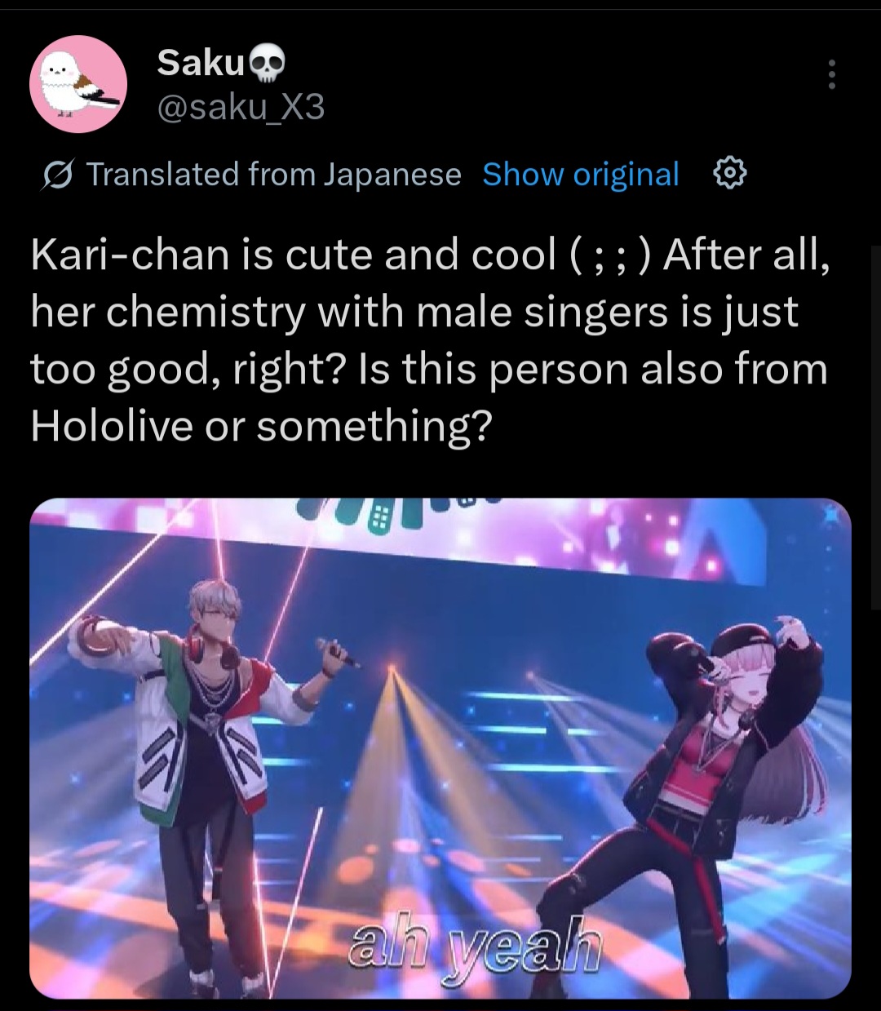This screenshot has width=881, height=1011.
Task: Show original Japanese post text
Action: (581, 174)
